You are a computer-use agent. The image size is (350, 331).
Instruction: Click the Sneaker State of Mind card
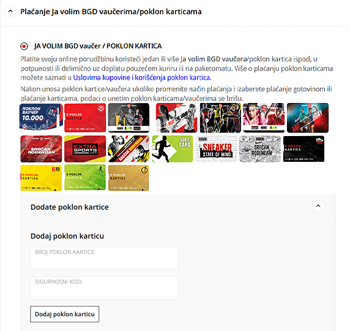pyautogui.click(x=216, y=149)
